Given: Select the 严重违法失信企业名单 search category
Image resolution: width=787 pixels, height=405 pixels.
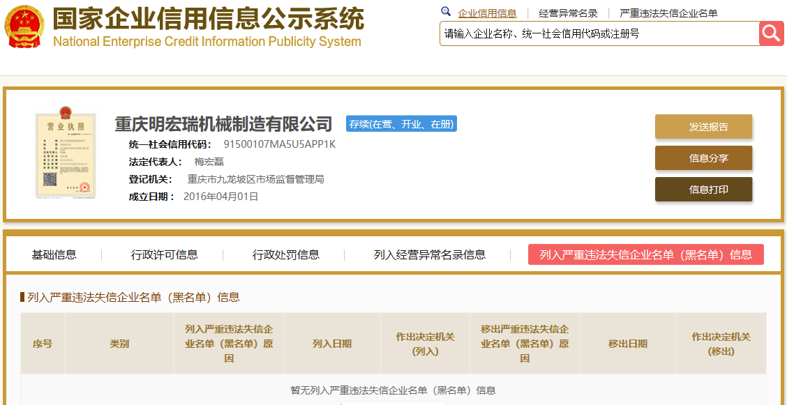Looking at the screenshot, I should (x=668, y=13).
